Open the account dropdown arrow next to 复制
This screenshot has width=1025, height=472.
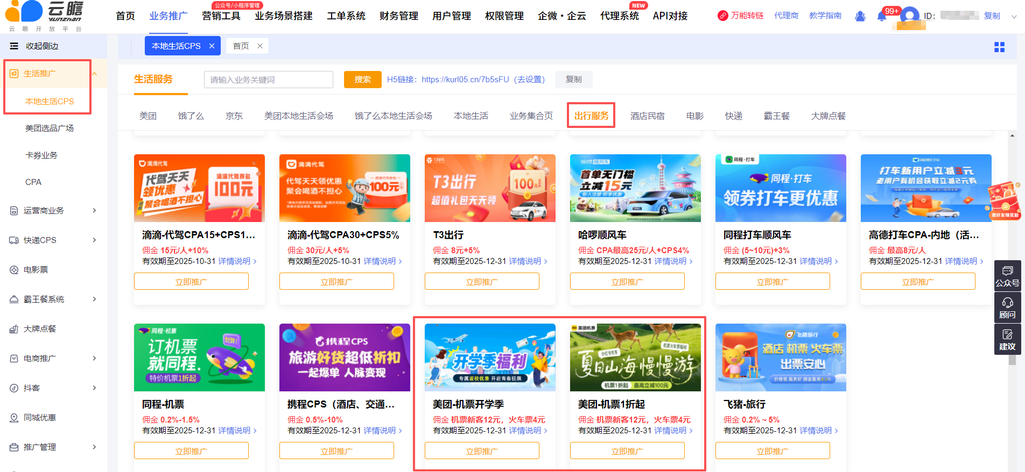pos(1014,17)
